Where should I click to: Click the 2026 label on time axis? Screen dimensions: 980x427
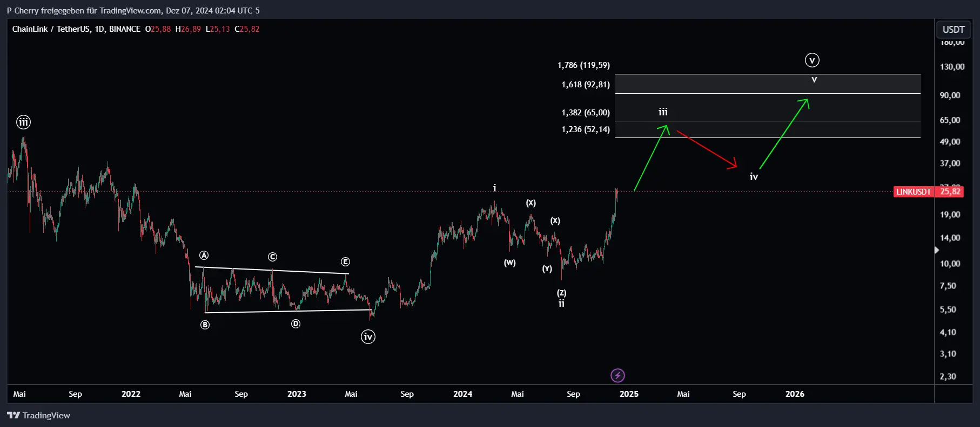(795, 394)
